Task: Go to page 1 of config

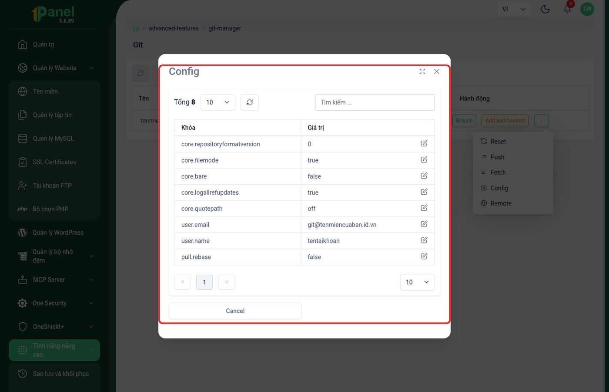Action: coord(204,282)
